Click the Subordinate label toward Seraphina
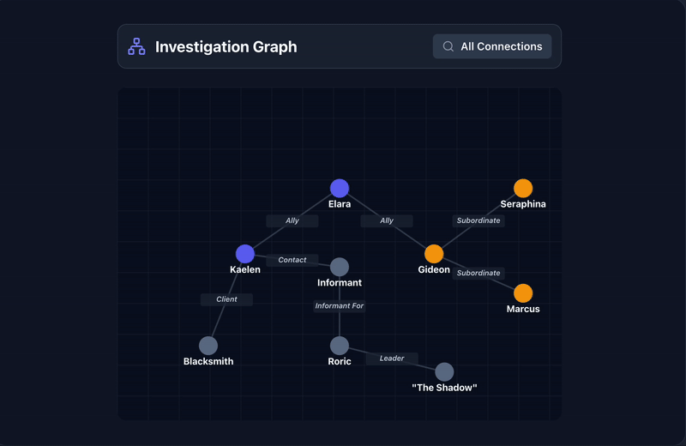Screen dimensions: 686x446 [478, 220]
